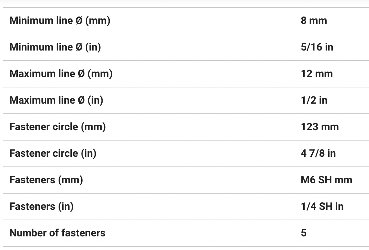Select the "5/16 in" value
369x250 pixels.
click(x=317, y=47)
